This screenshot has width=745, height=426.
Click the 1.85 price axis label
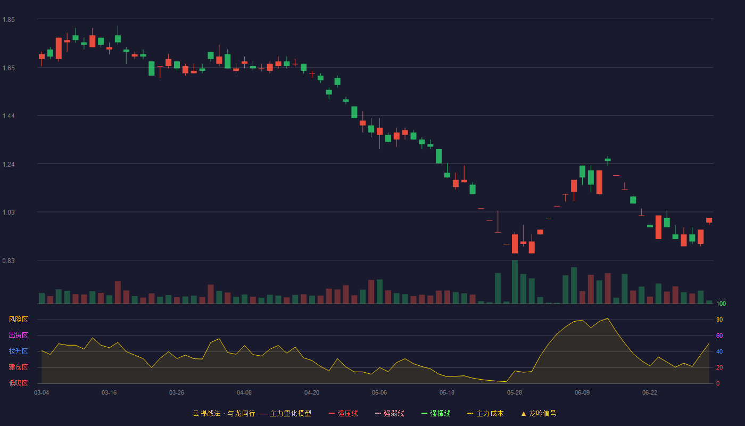click(x=9, y=20)
